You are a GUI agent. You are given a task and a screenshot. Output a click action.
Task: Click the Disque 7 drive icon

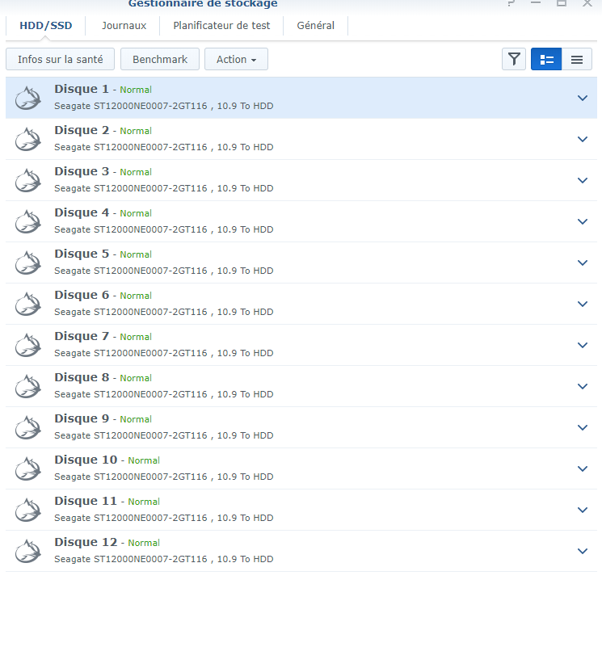[x=28, y=345]
